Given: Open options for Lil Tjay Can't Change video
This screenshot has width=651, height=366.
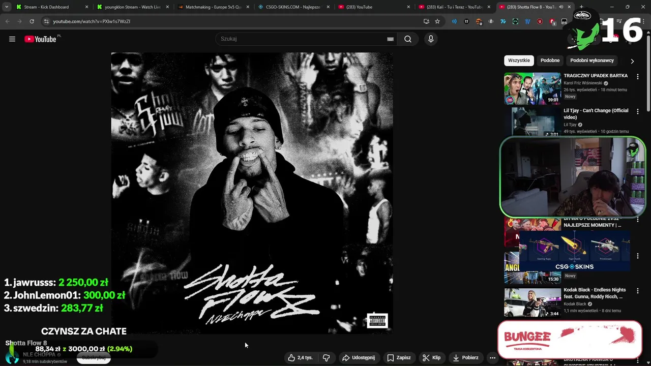Looking at the screenshot, I should pos(638,112).
